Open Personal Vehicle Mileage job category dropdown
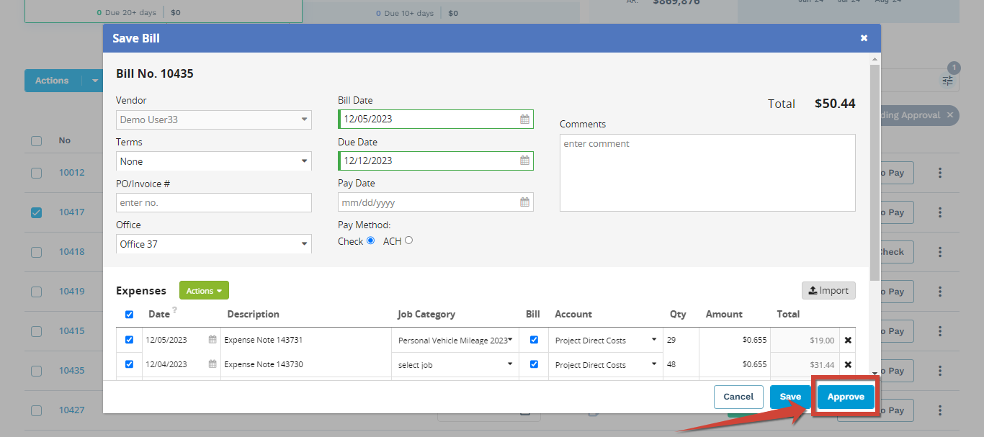The width and height of the screenshot is (984, 437). [456, 341]
